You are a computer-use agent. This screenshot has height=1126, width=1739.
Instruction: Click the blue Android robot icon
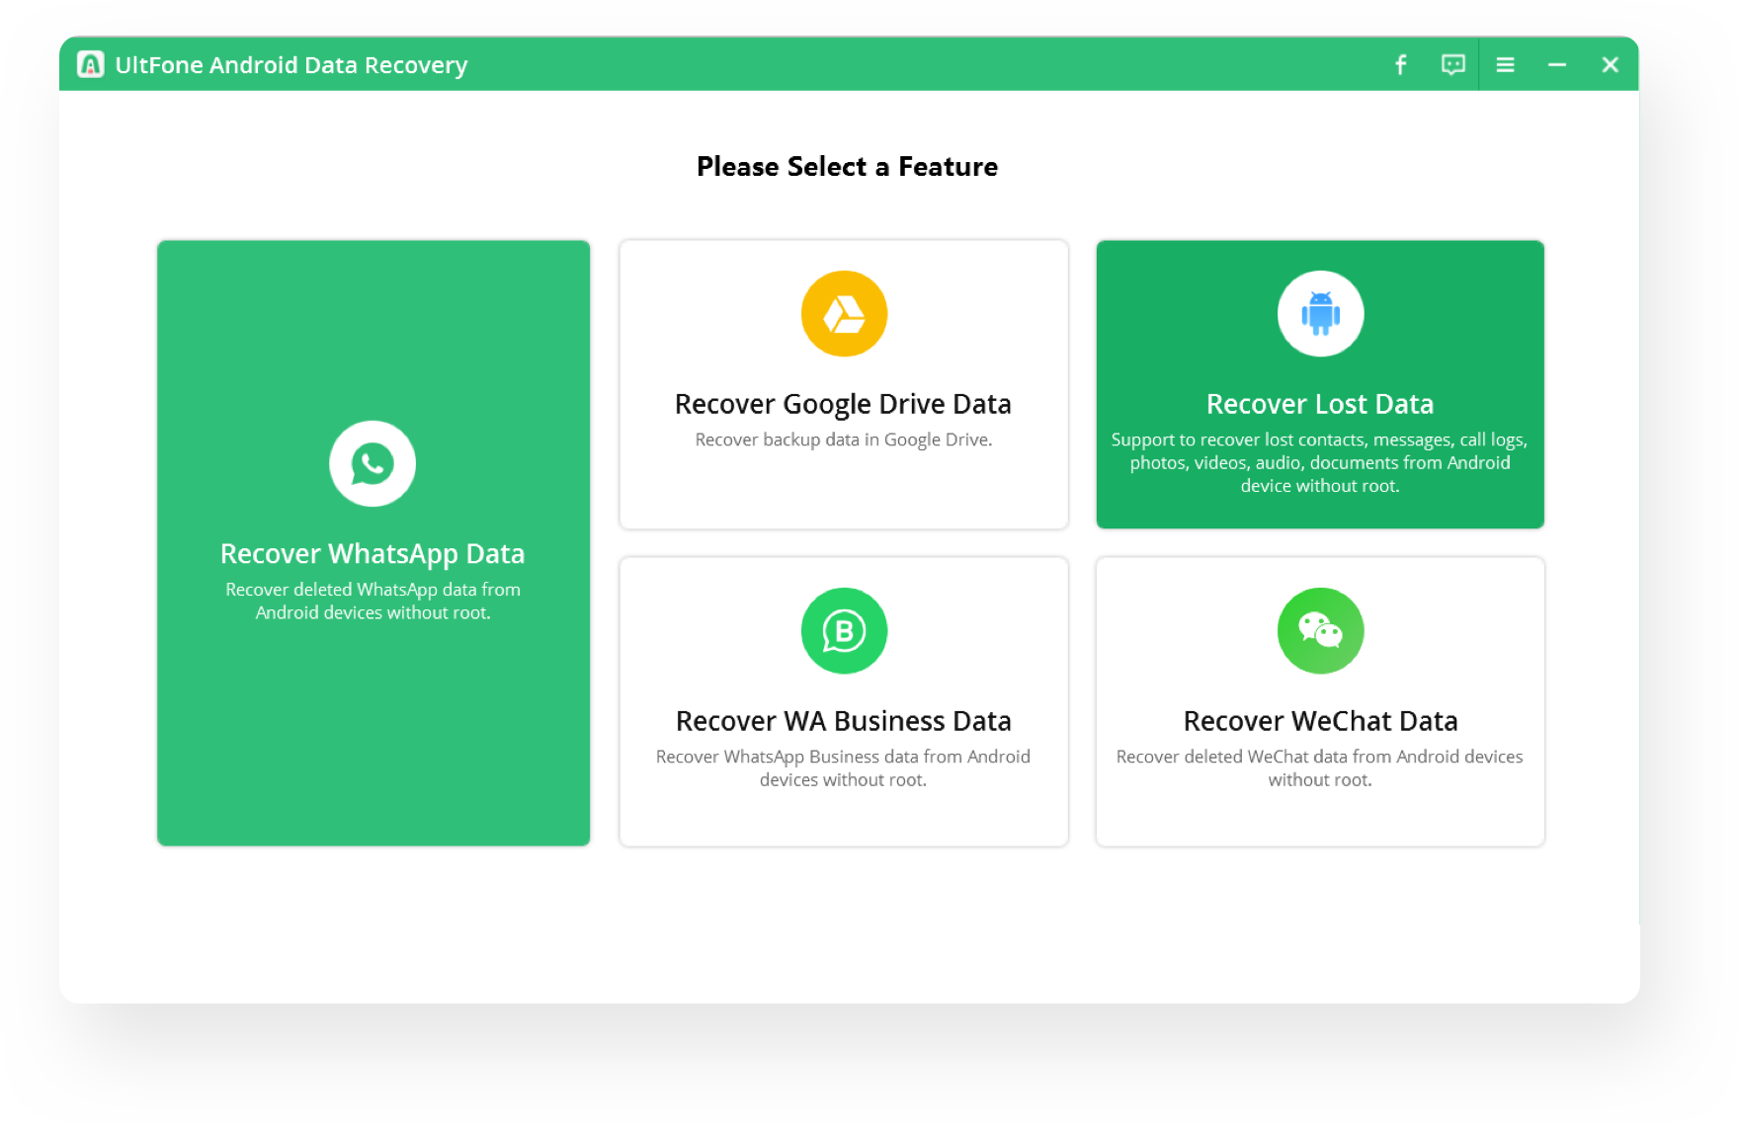click(x=1320, y=314)
